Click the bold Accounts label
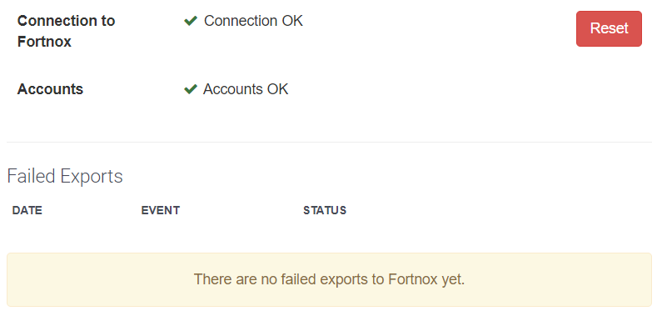The height and width of the screenshot is (321, 662). click(50, 89)
